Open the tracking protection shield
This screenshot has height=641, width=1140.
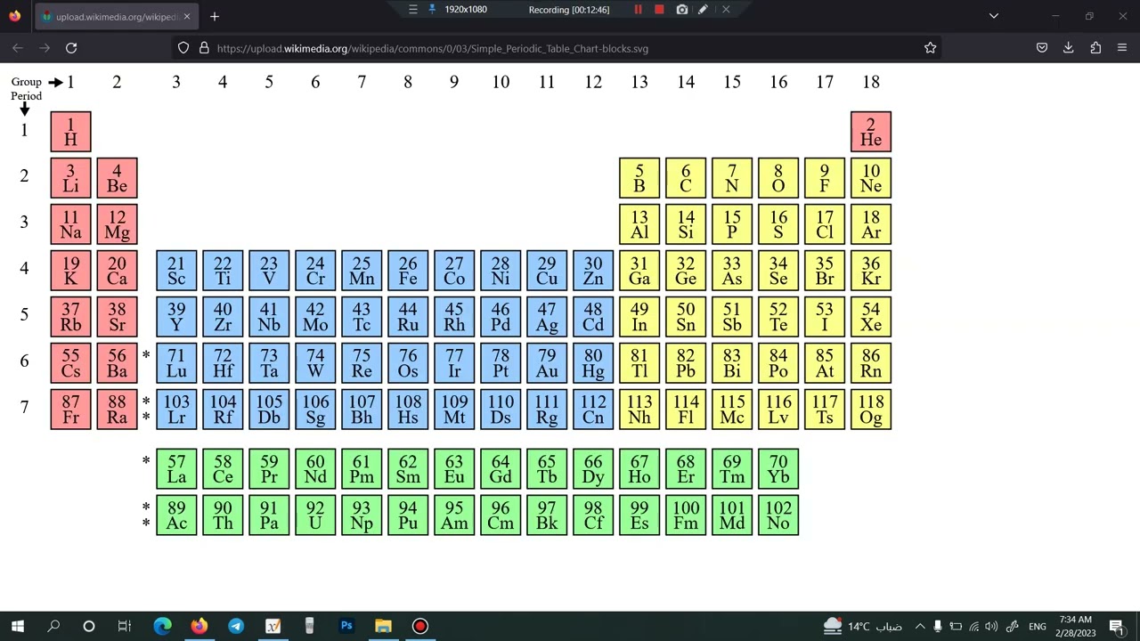tap(183, 48)
